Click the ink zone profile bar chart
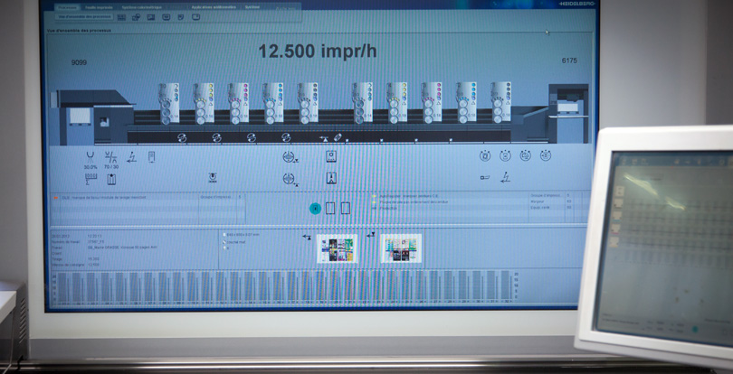This screenshot has height=374, width=733. tap(286, 287)
